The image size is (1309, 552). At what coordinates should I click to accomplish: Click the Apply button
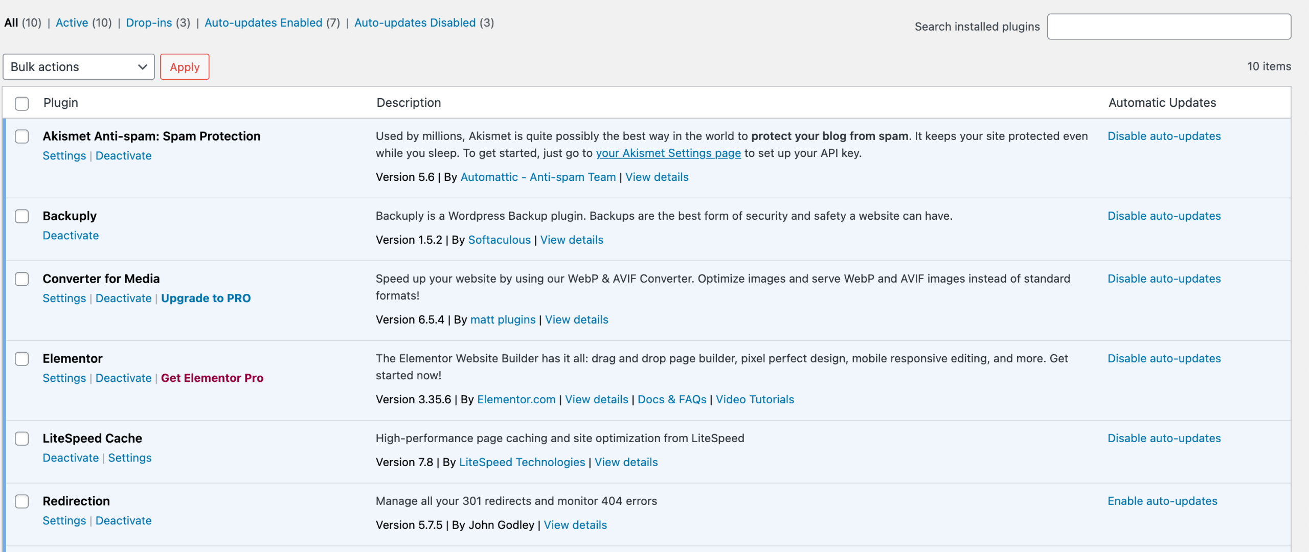coord(184,66)
